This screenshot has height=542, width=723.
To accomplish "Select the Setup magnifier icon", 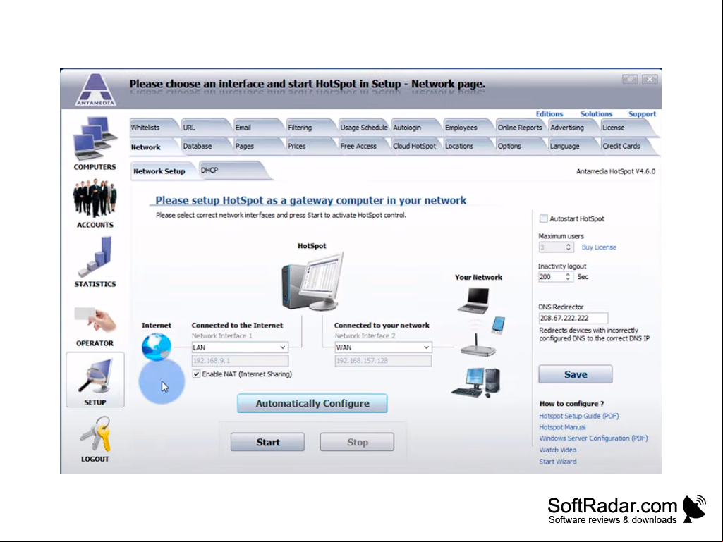I will click(x=95, y=376).
